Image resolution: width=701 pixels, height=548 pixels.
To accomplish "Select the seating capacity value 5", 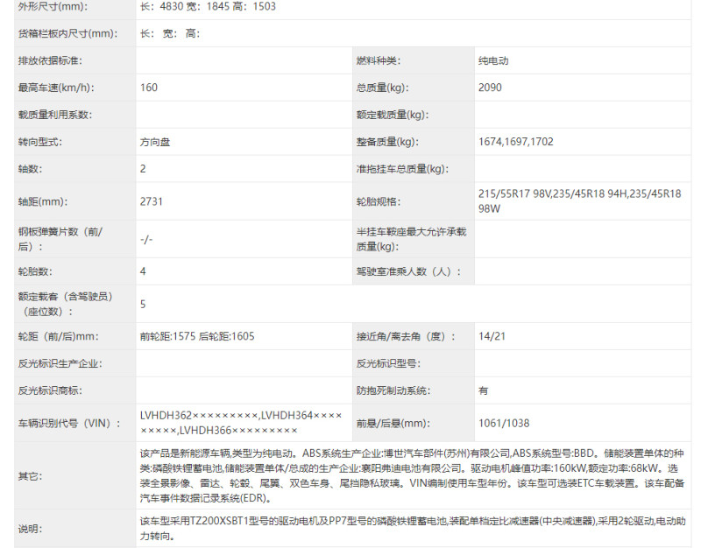I will (143, 304).
